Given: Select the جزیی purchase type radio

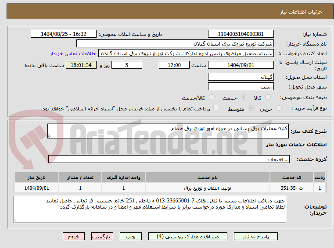Looking at the screenshot, I should pos(279,108).
